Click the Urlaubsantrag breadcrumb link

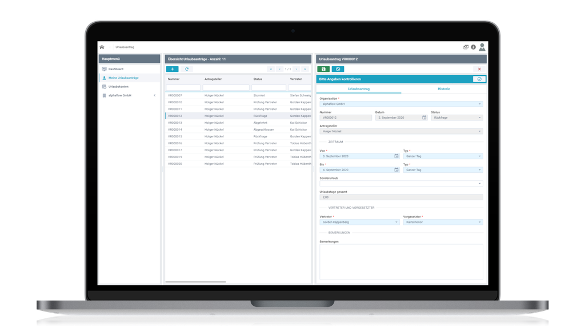[x=125, y=47]
